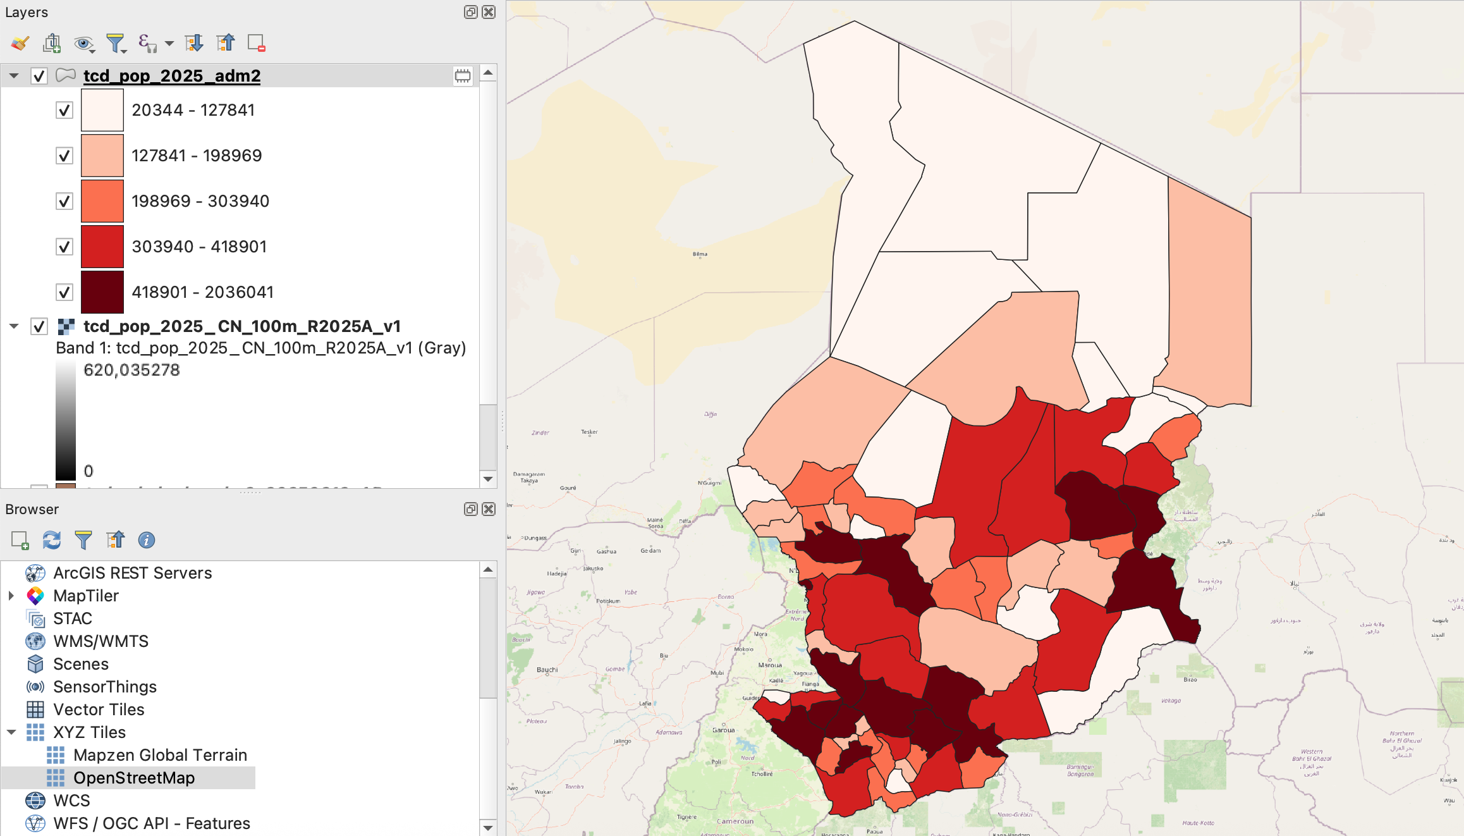The height and width of the screenshot is (836, 1464).
Task: Click Layers panel scrollbar down arrow
Action: click(488, 479)
